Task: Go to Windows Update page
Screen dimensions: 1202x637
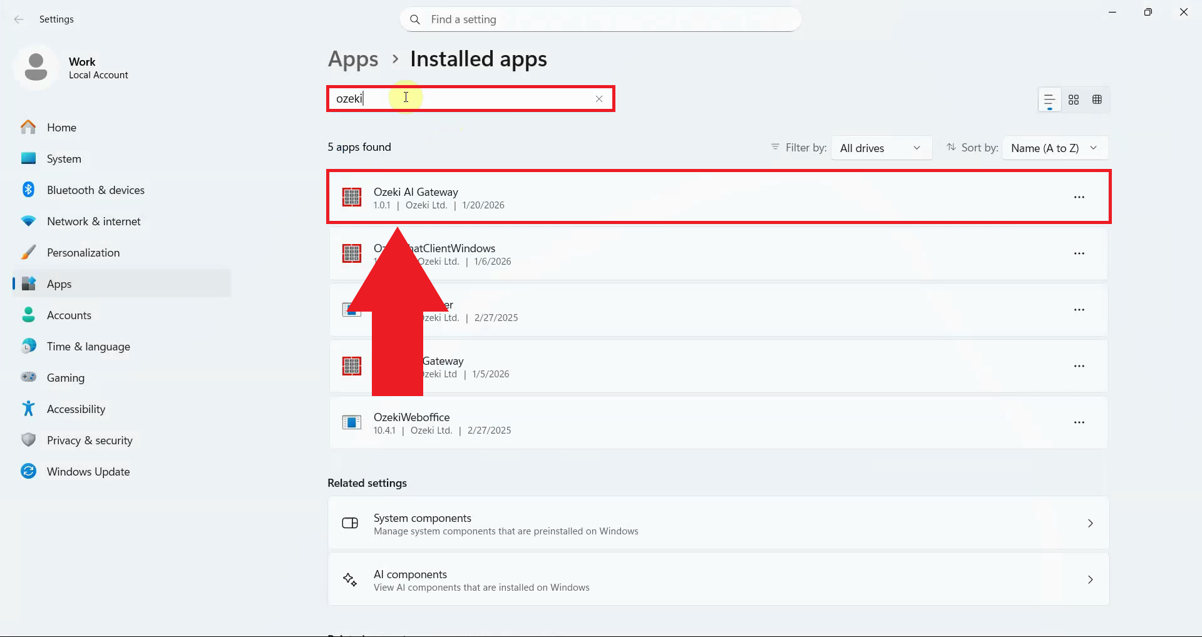Action: coord(88,472)
